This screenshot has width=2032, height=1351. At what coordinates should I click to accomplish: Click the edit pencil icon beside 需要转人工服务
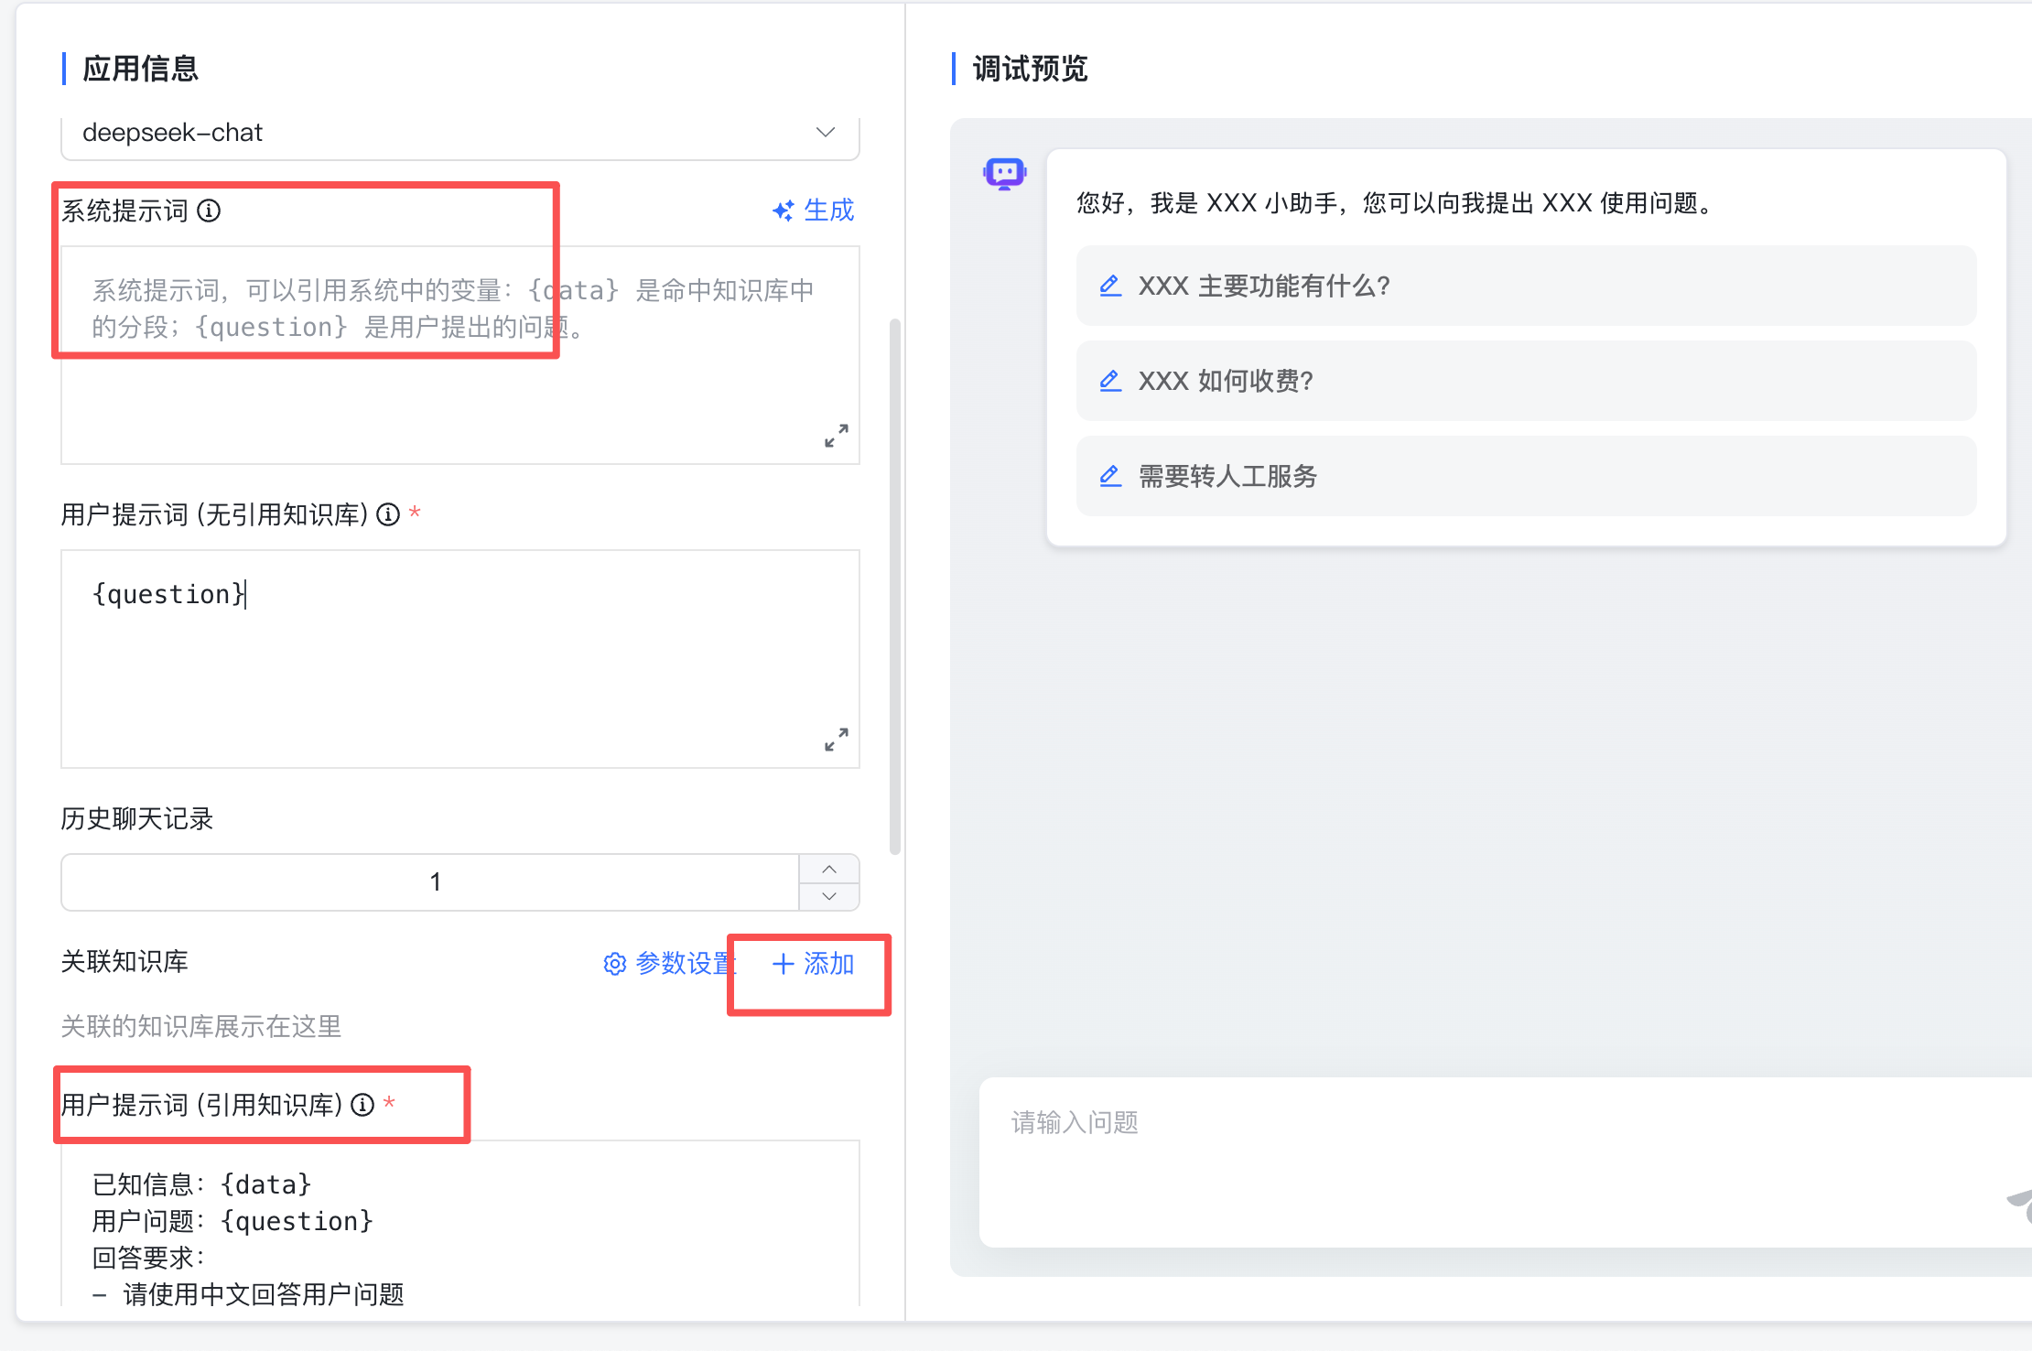click(1110, 476)
